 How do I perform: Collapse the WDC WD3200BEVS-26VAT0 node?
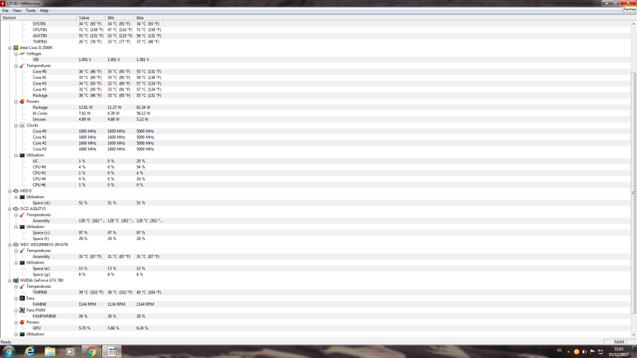10,245
